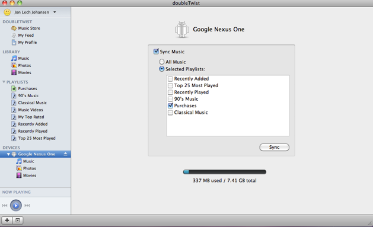
Task: Click the DEVICES section header
Action: (11, 148)
